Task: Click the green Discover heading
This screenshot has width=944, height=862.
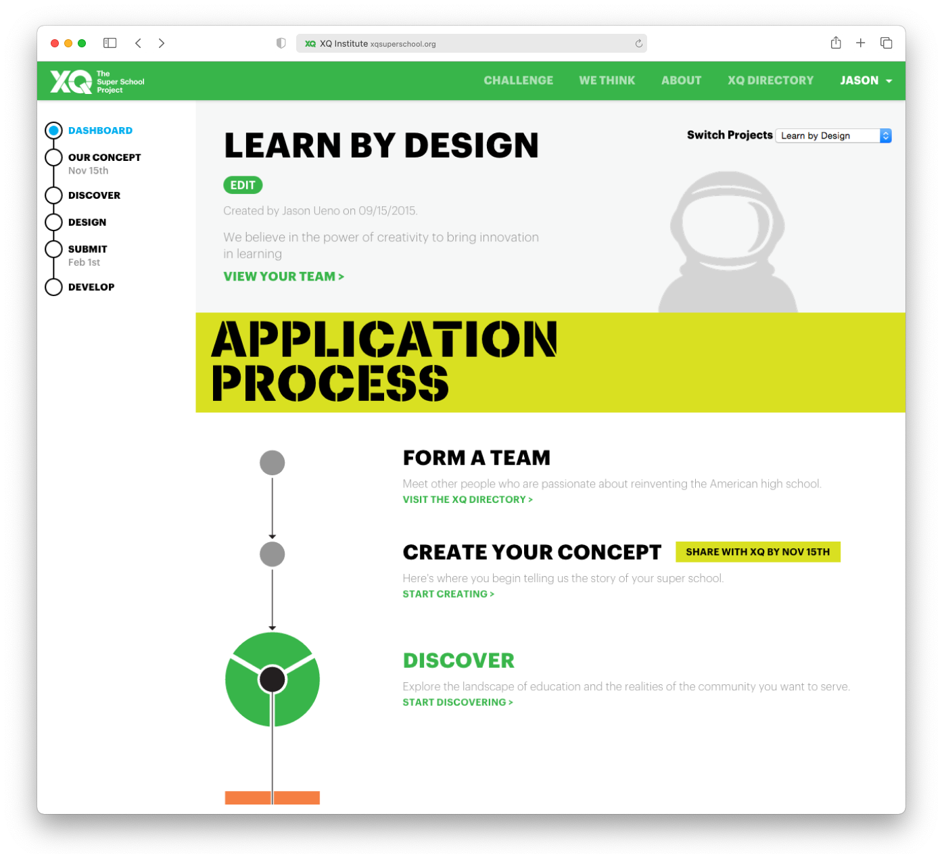Action: [458, 661]
